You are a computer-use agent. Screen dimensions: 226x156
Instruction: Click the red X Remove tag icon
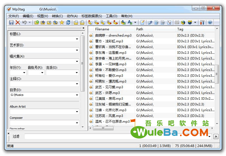click(18, 22)
